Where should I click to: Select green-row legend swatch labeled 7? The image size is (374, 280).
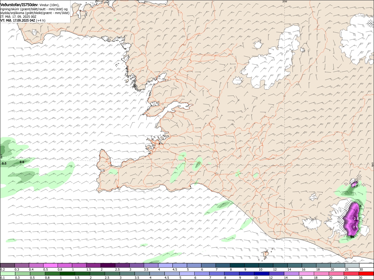(x=217, y=274)
